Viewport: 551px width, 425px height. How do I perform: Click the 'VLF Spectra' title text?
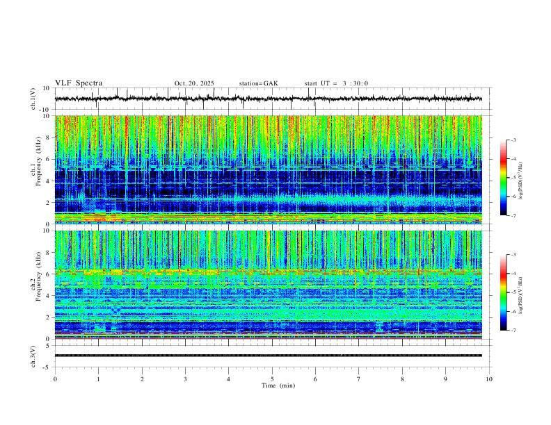[x=79, y=83]
